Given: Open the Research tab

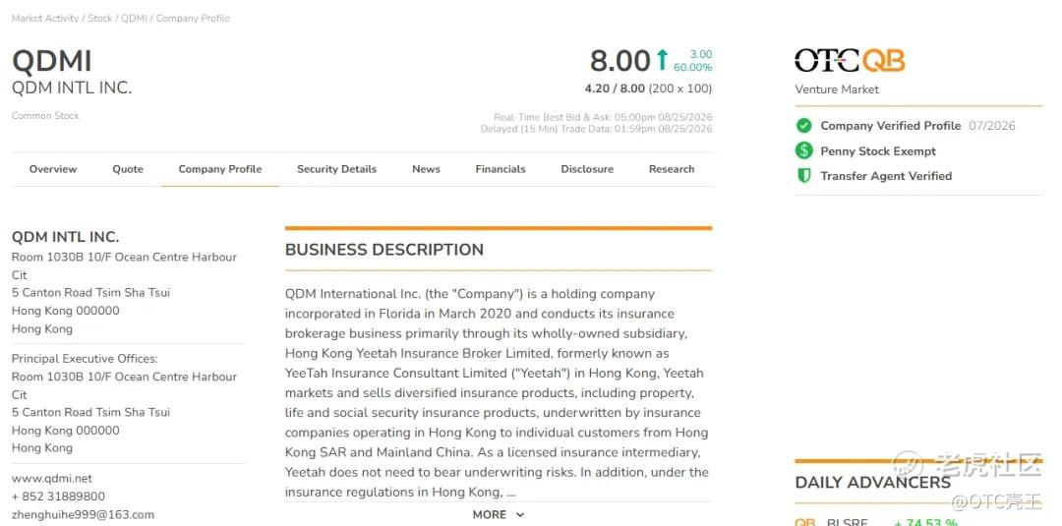Looking at the screenshot, I should tap(672, 169).
